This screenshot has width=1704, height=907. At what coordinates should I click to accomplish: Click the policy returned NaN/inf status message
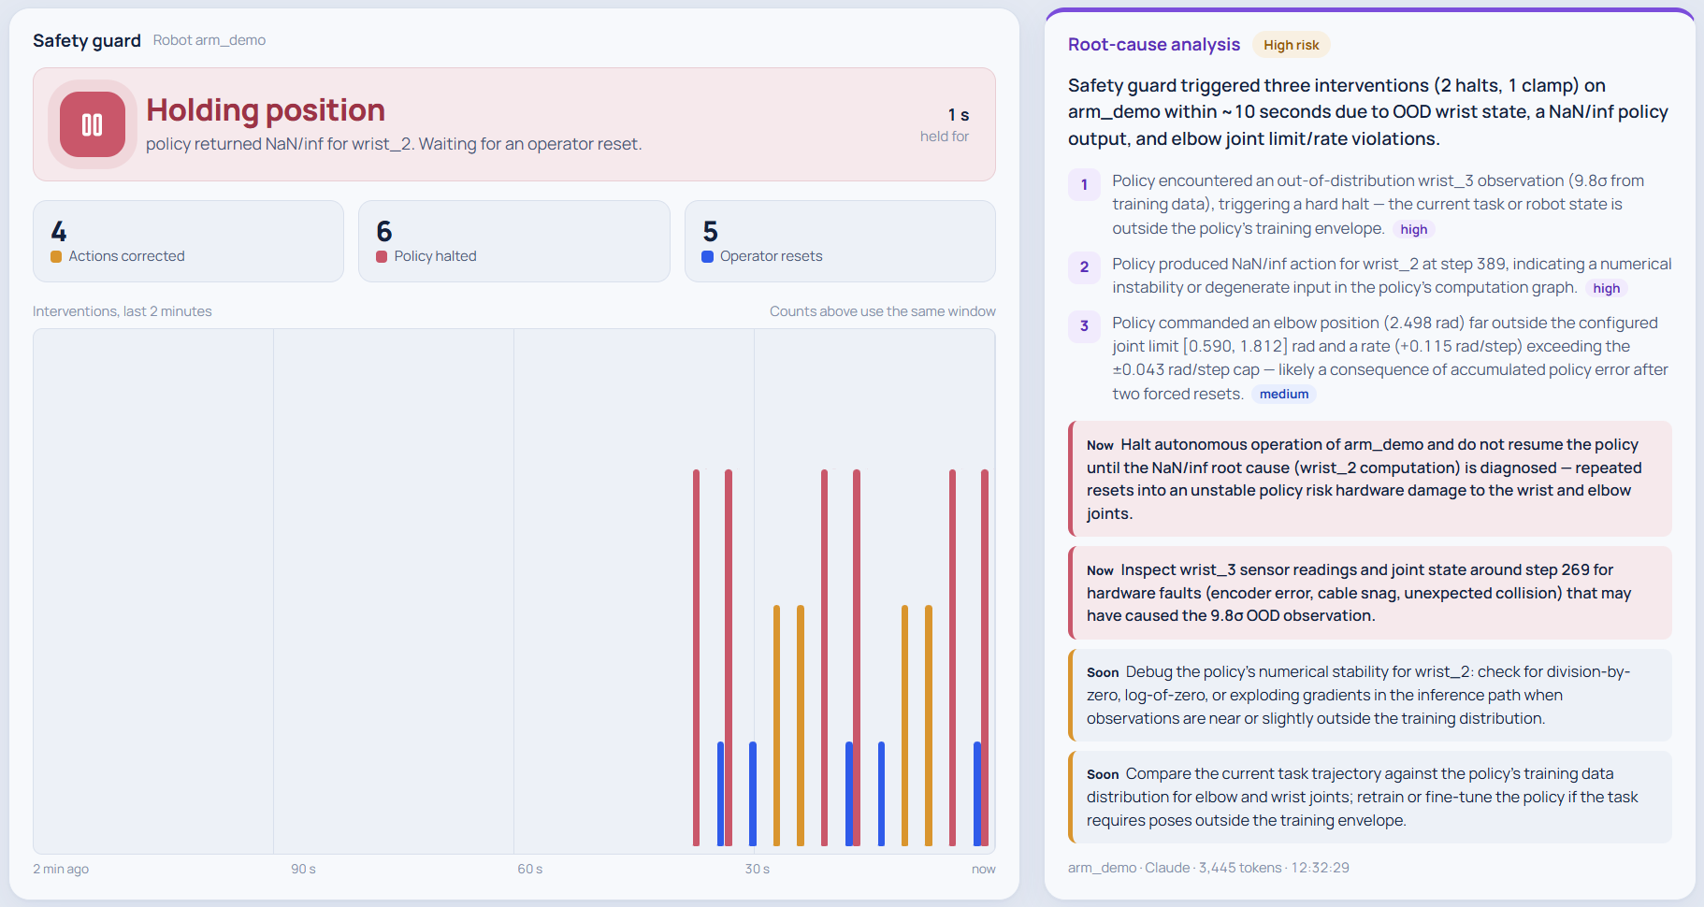(x=394, y=144)
